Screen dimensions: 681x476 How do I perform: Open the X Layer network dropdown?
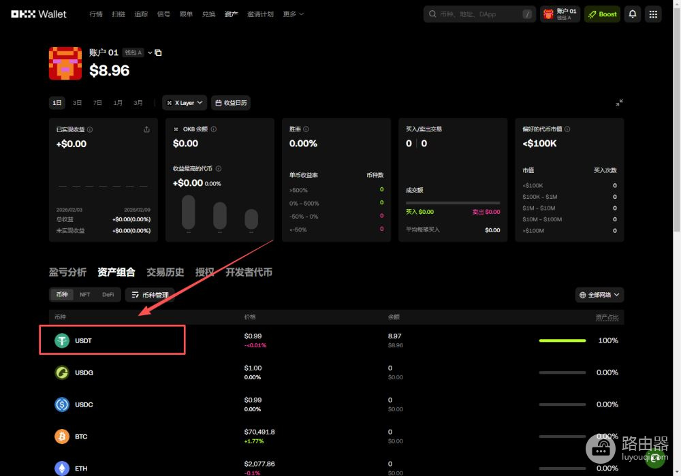(185, 103)
